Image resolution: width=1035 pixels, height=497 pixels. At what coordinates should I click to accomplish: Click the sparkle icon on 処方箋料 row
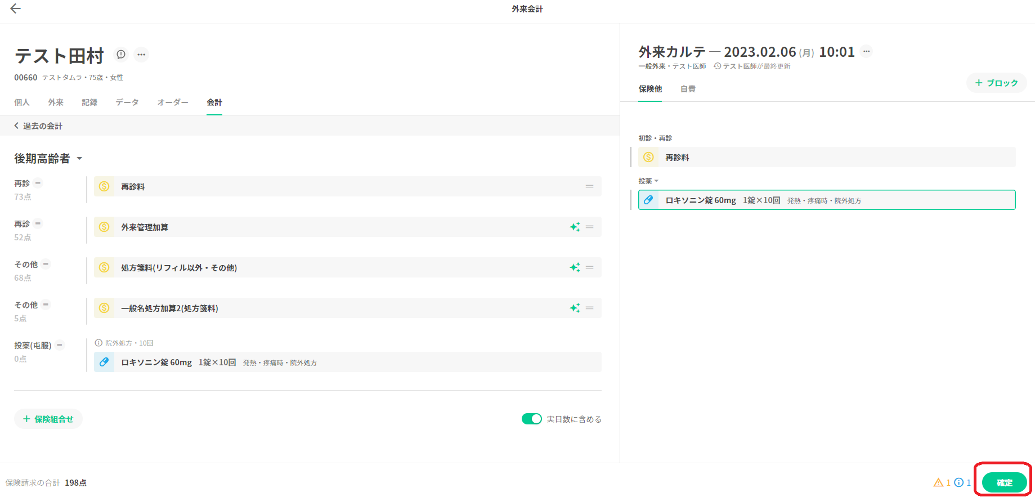coord(575,267)
